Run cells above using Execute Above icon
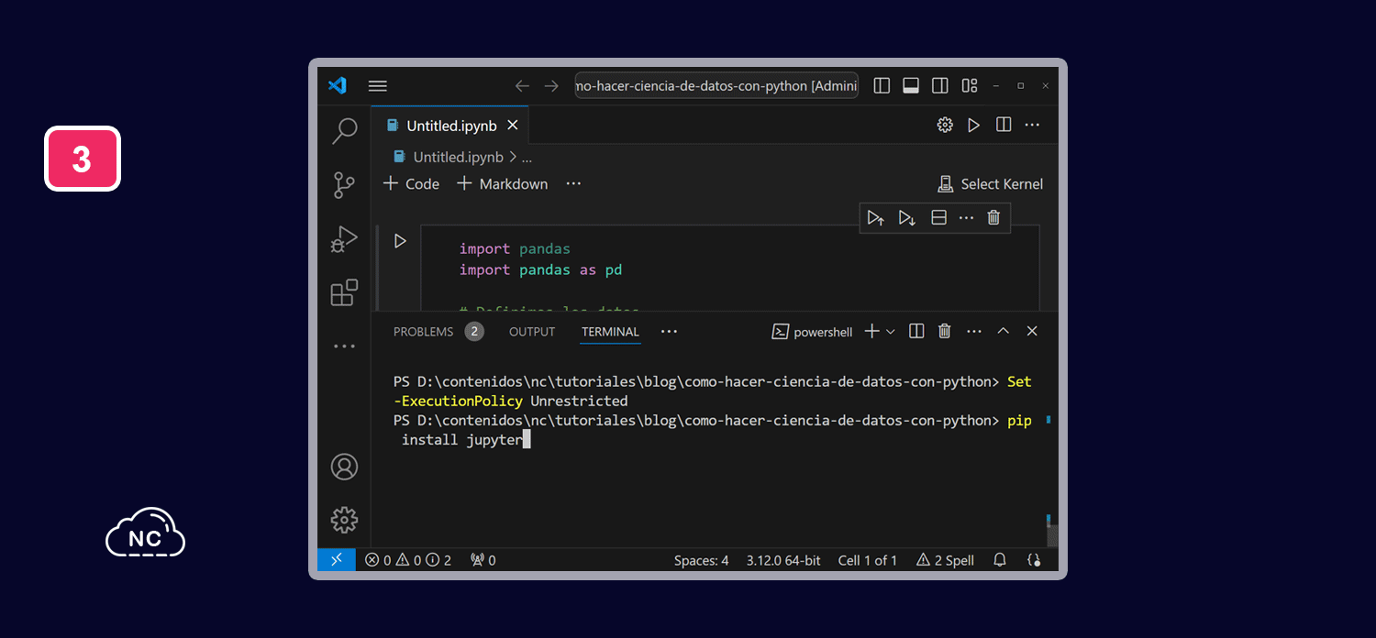This screenshot has height=638, width=1376. coord(876,217)
